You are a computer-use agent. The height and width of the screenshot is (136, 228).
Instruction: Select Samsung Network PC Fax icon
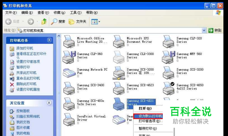tap(69, 73)
